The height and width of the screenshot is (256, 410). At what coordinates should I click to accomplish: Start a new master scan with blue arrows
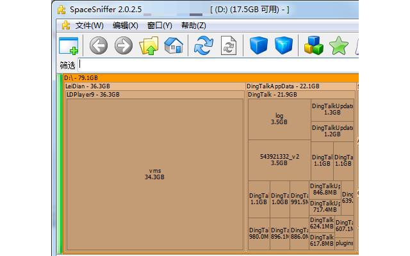204,45
